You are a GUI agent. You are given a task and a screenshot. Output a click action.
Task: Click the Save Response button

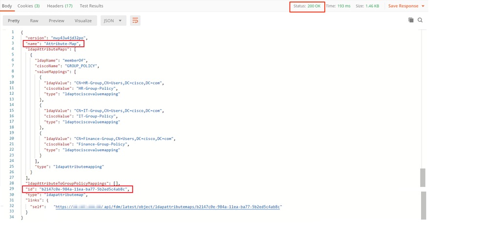click(x=403, y=6)
